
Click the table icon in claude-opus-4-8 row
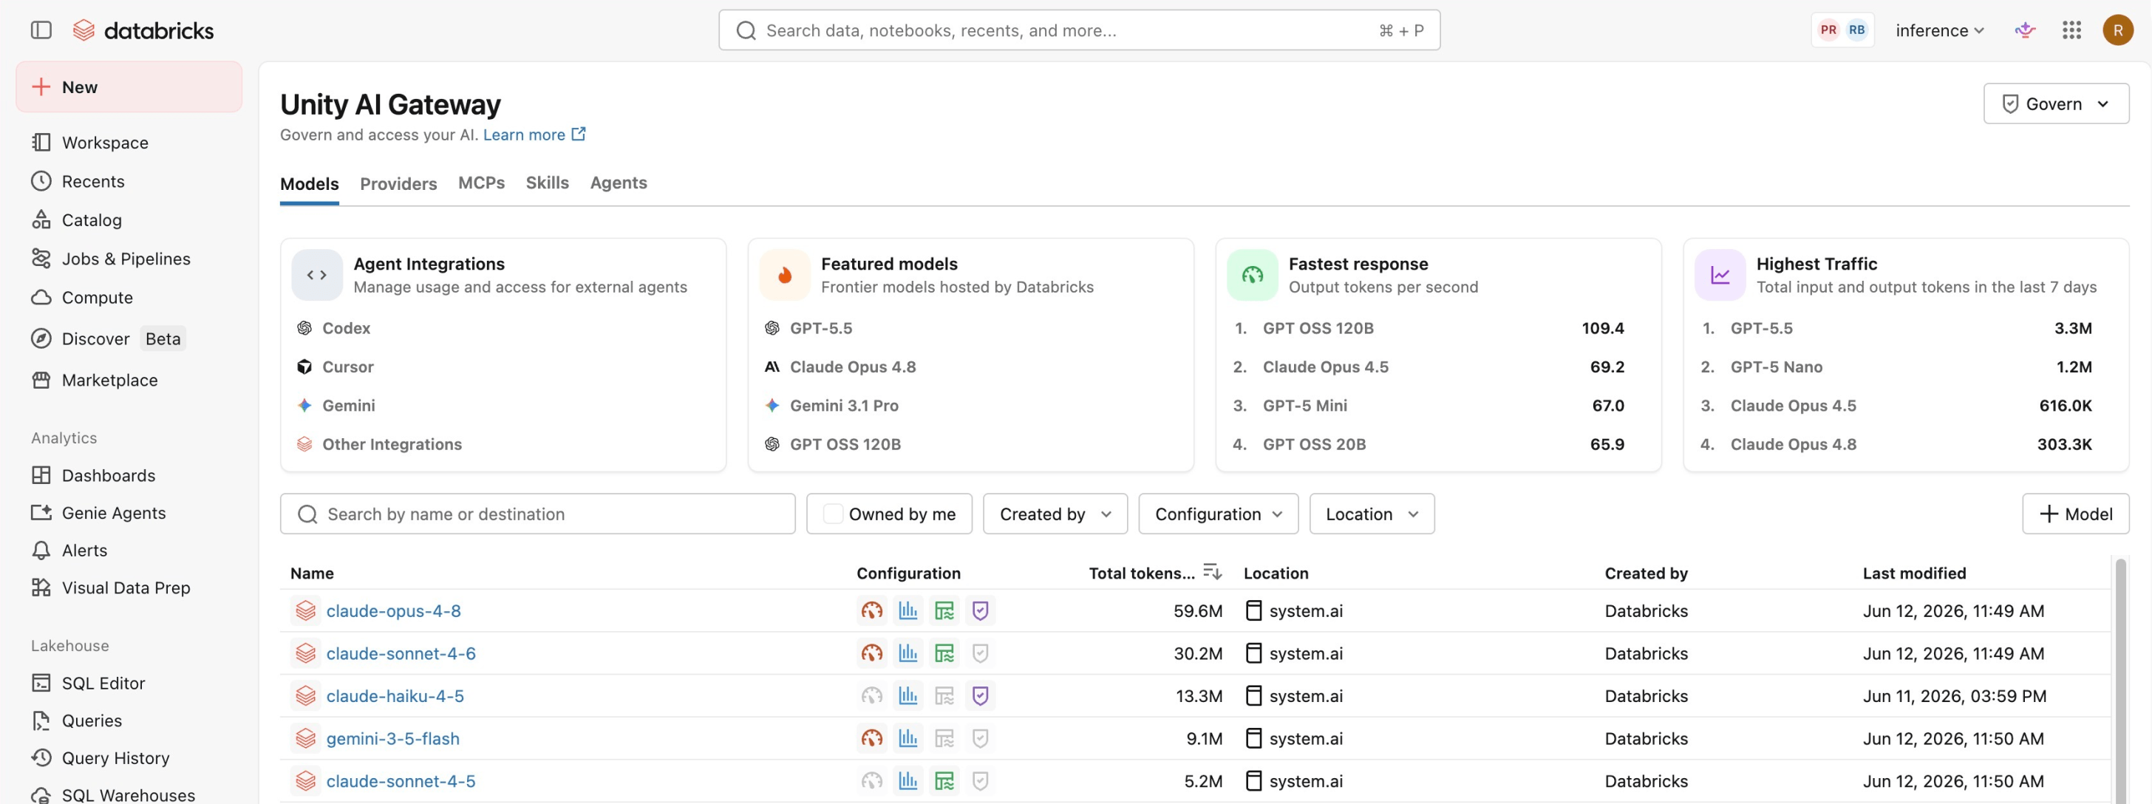coord(944,611)
